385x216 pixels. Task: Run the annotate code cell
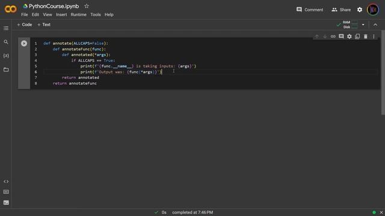[24, 43]
